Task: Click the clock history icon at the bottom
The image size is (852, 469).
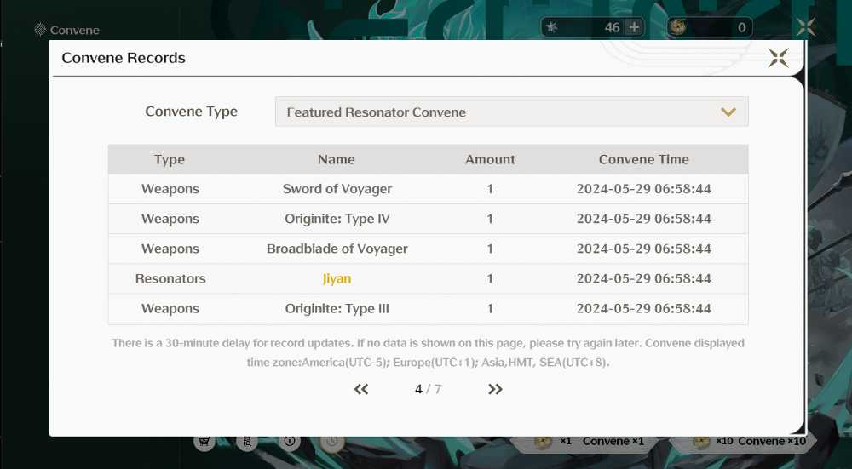Action: coord(332,442)
